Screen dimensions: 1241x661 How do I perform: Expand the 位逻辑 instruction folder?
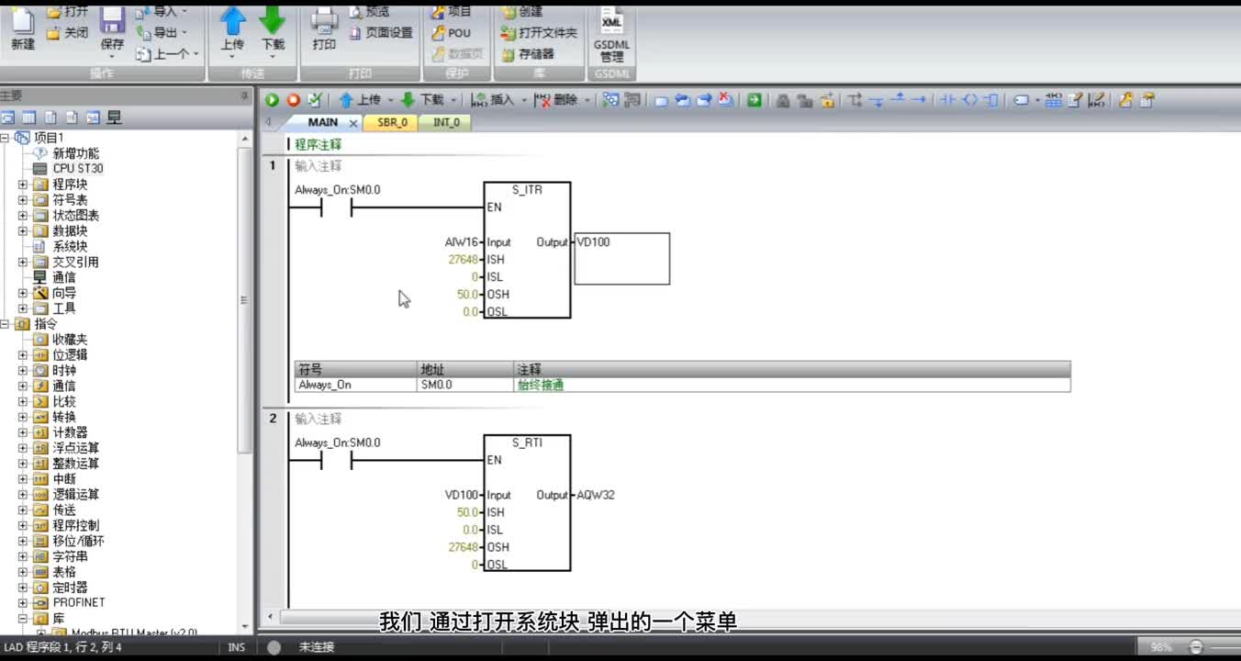23,354
